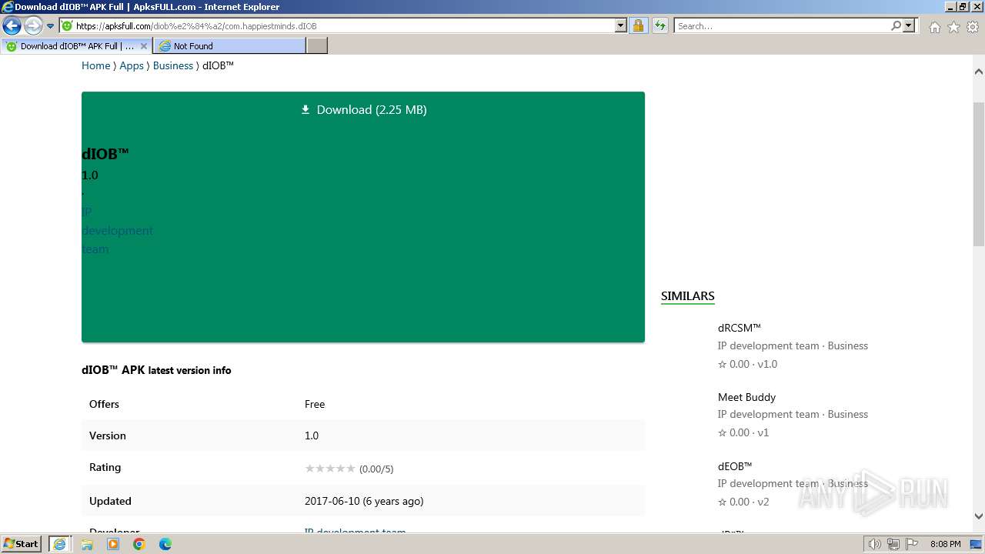Click the Internet Explorer title bar icon
This screenshot has height=554, width=985.
click(x=8, y=7)
